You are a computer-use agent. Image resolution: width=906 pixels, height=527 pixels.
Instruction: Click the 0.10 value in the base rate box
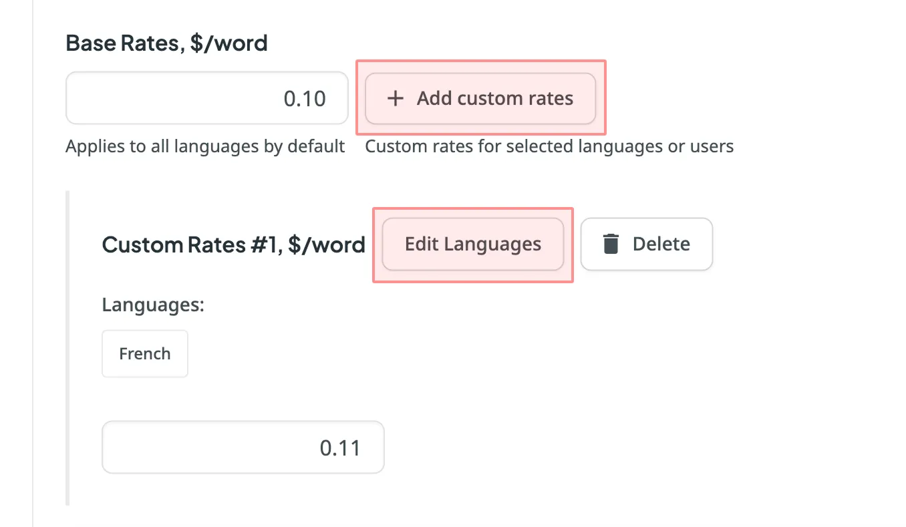point(305,99)
